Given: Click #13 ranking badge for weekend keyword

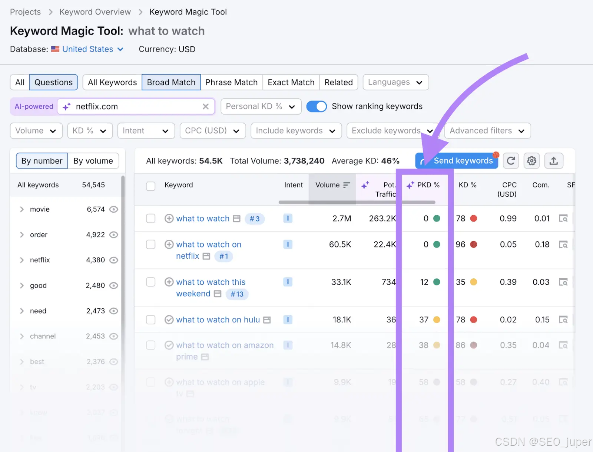Looking at the screenshot, I should (x=237, y=294).
